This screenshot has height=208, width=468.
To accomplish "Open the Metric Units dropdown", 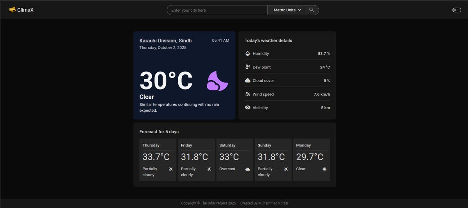I will 286,10.
